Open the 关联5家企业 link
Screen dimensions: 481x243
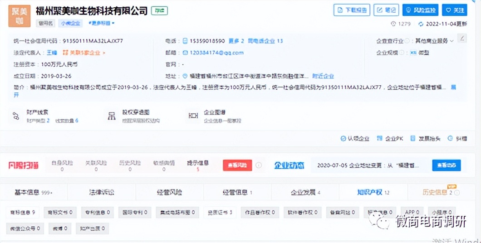pos(84,53)
